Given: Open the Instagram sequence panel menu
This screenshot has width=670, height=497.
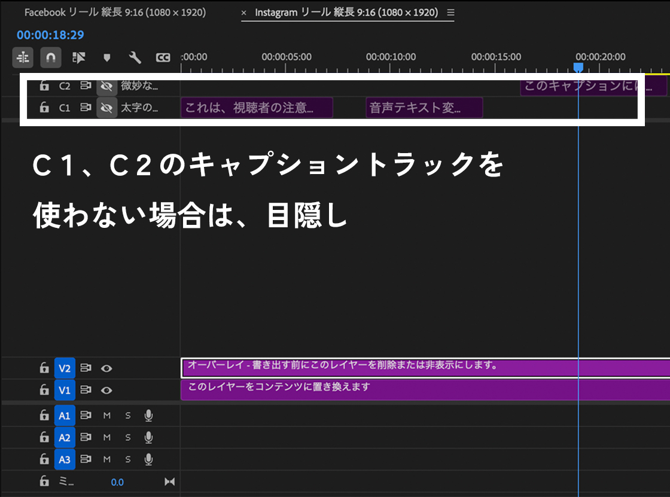Looking at the screenshot, I should (450, 13).
